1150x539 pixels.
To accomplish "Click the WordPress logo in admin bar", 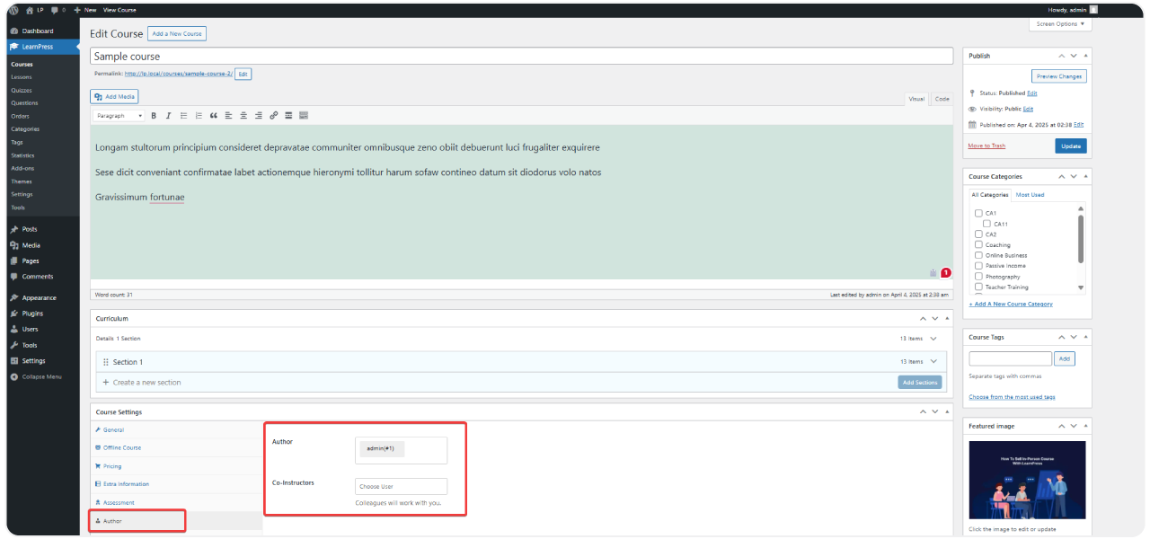I will point(13,10).
